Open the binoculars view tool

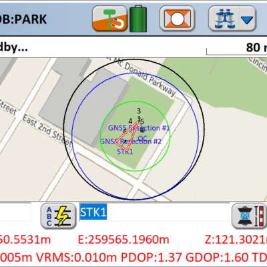pos(224,19)
